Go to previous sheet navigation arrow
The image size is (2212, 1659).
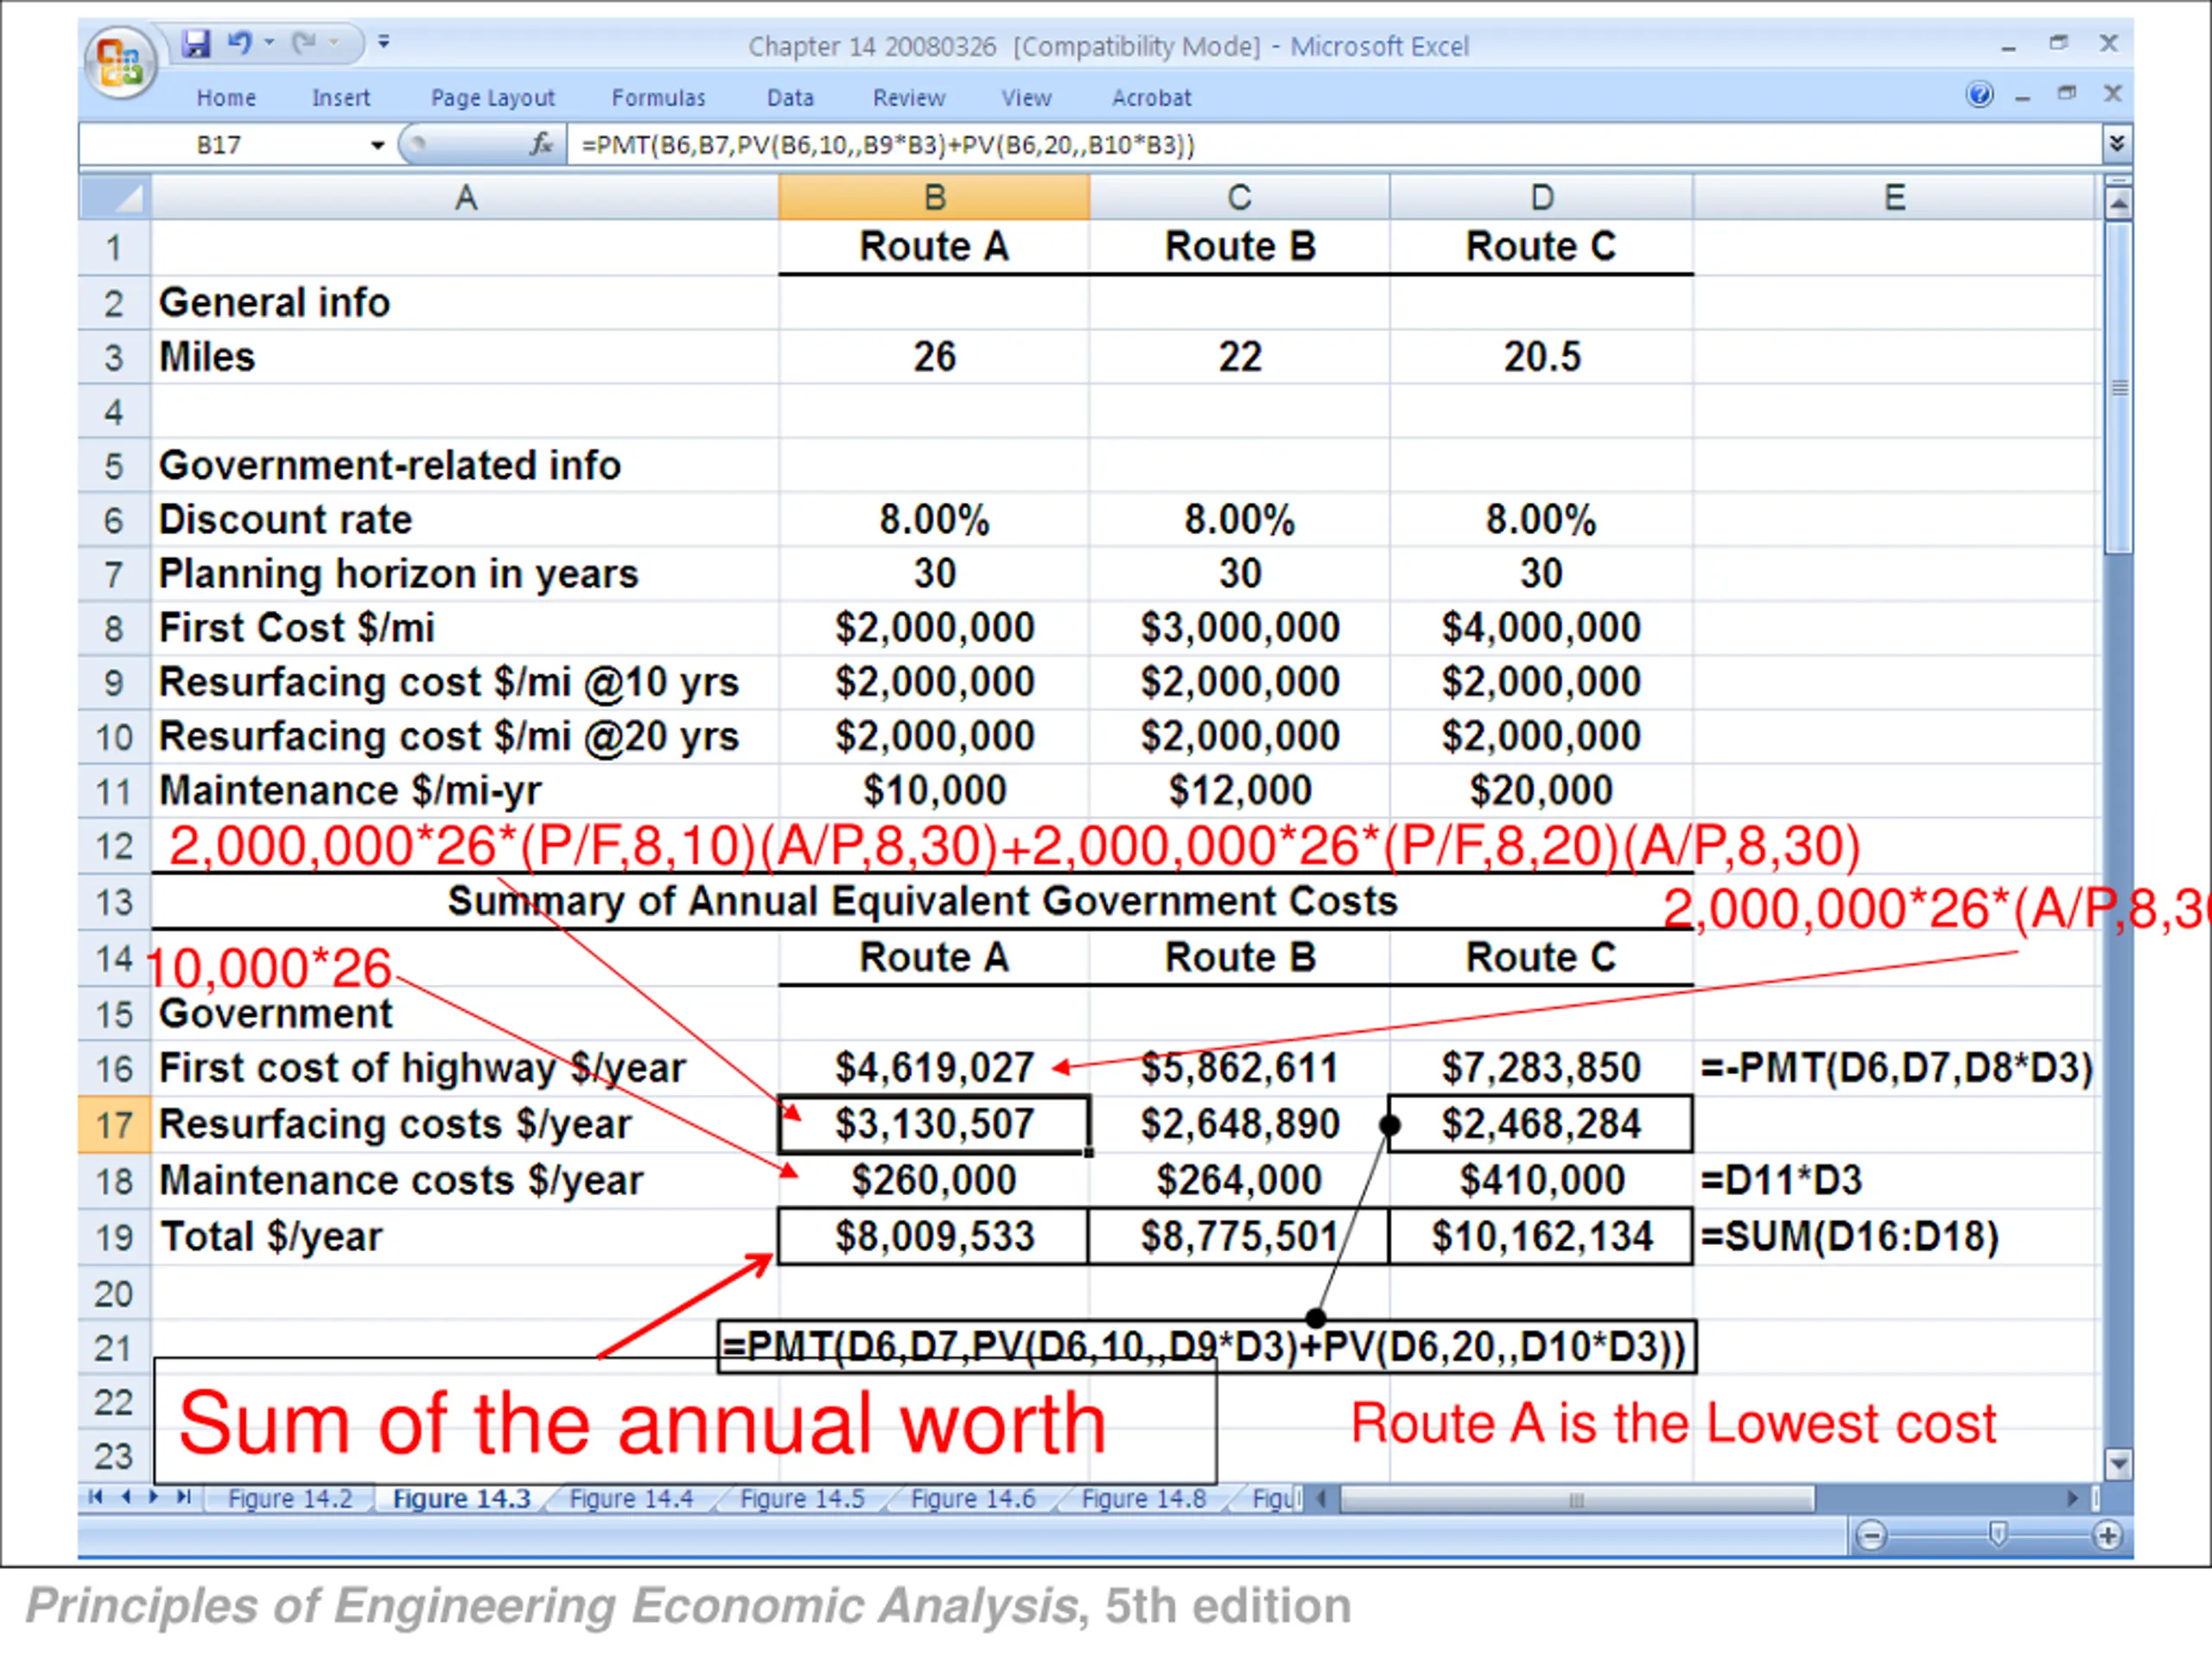[x=126, y=1497]
